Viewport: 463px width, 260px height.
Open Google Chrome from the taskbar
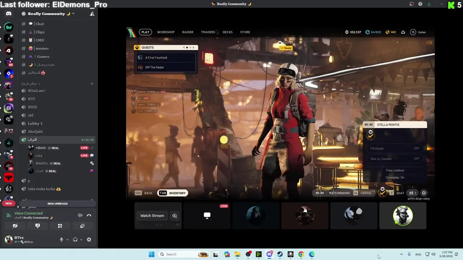[301, 254]
